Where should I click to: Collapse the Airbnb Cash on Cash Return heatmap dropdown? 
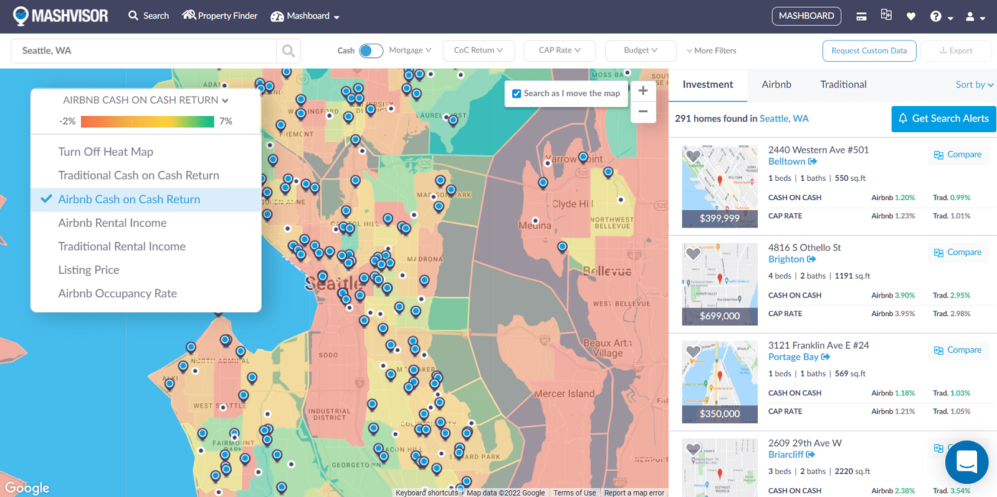[146, 100]
